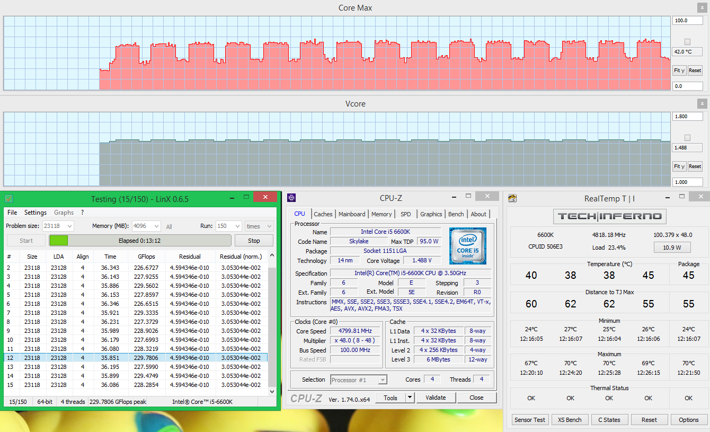Viewport: 710px width, 432px height.
Task: Close the Vcore graph panel
Action: click(x=702, y=104)
